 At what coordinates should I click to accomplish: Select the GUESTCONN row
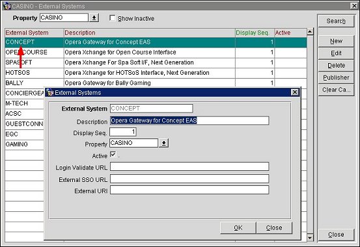click(24, 124)
